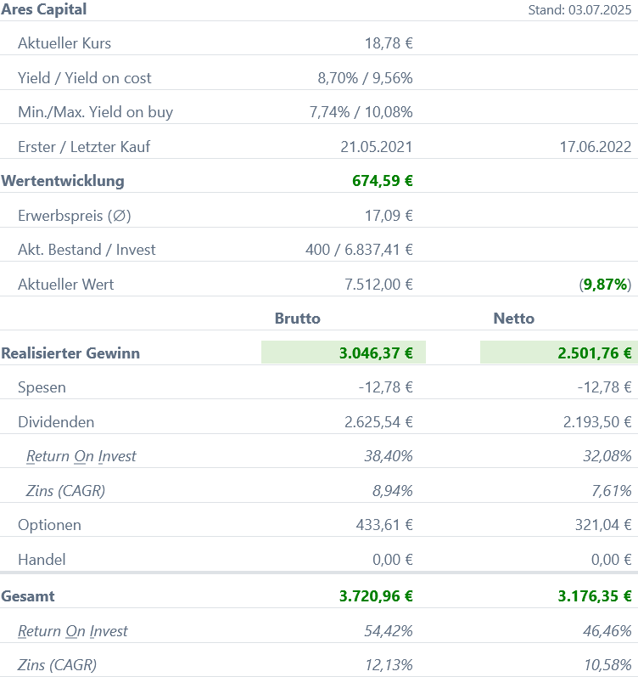Image resolution: width=638 pixels, height=677 pixels.
Task: Click the Aktueller Wert label
Action: pos(66,285)
